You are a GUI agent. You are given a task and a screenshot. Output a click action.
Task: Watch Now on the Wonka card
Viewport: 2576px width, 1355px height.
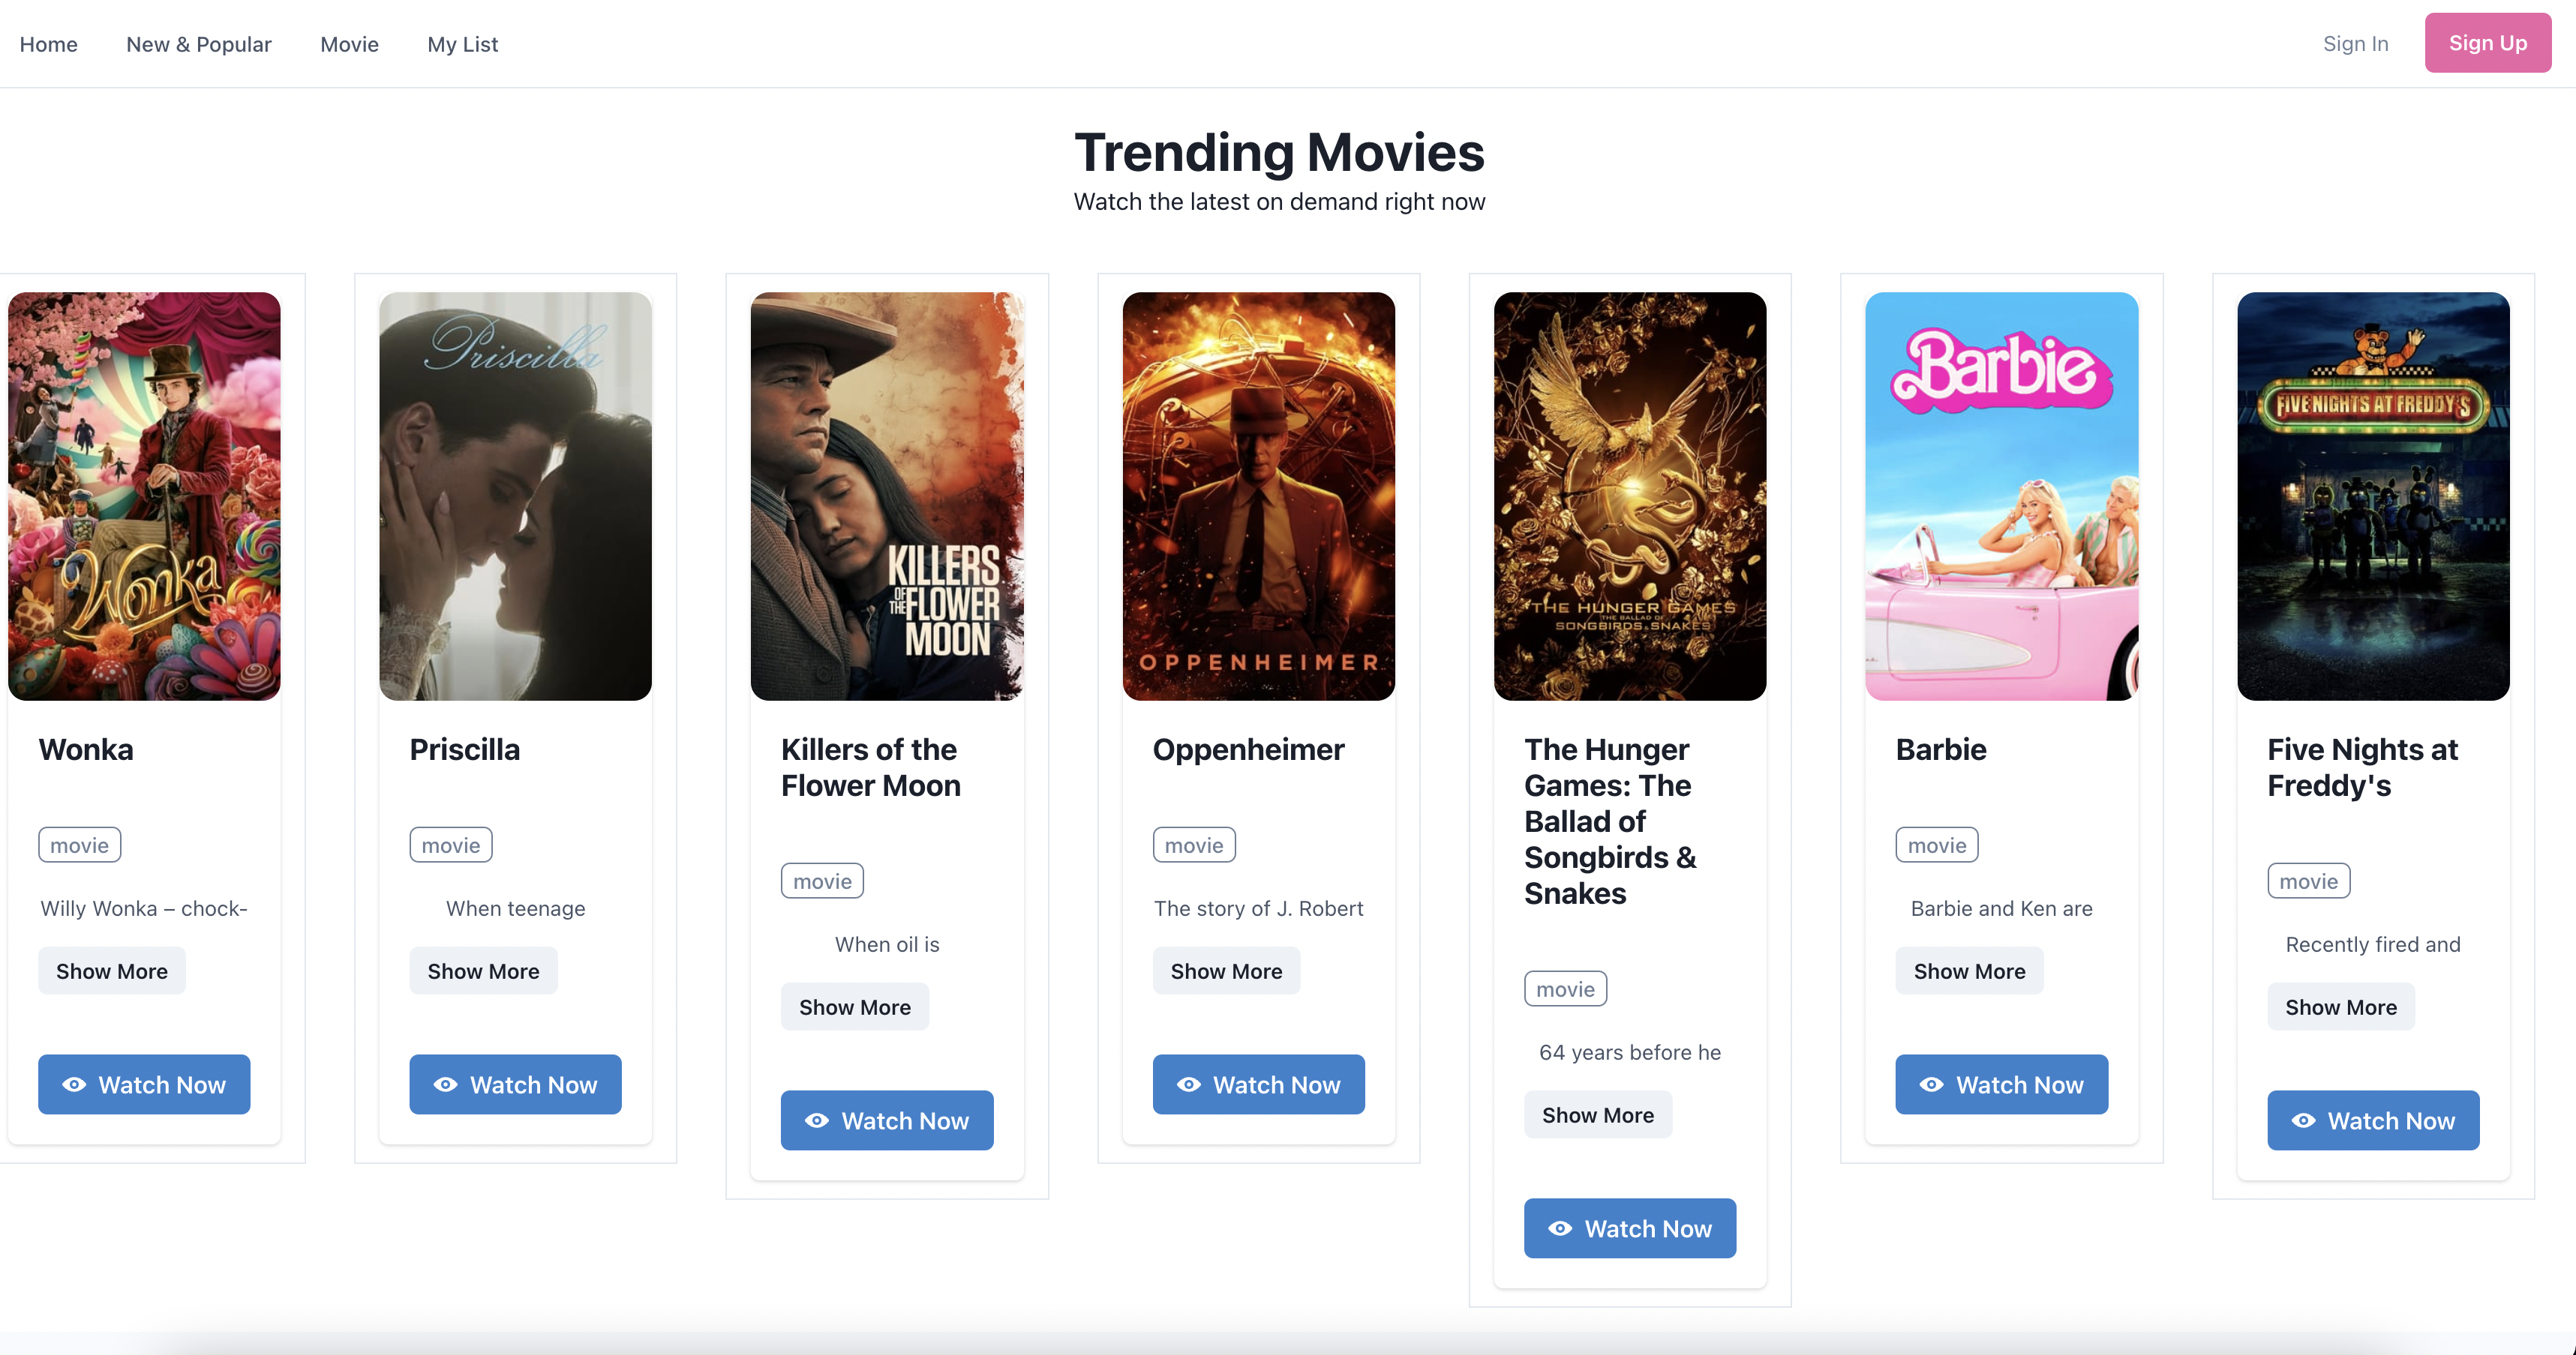(144, 1084)
